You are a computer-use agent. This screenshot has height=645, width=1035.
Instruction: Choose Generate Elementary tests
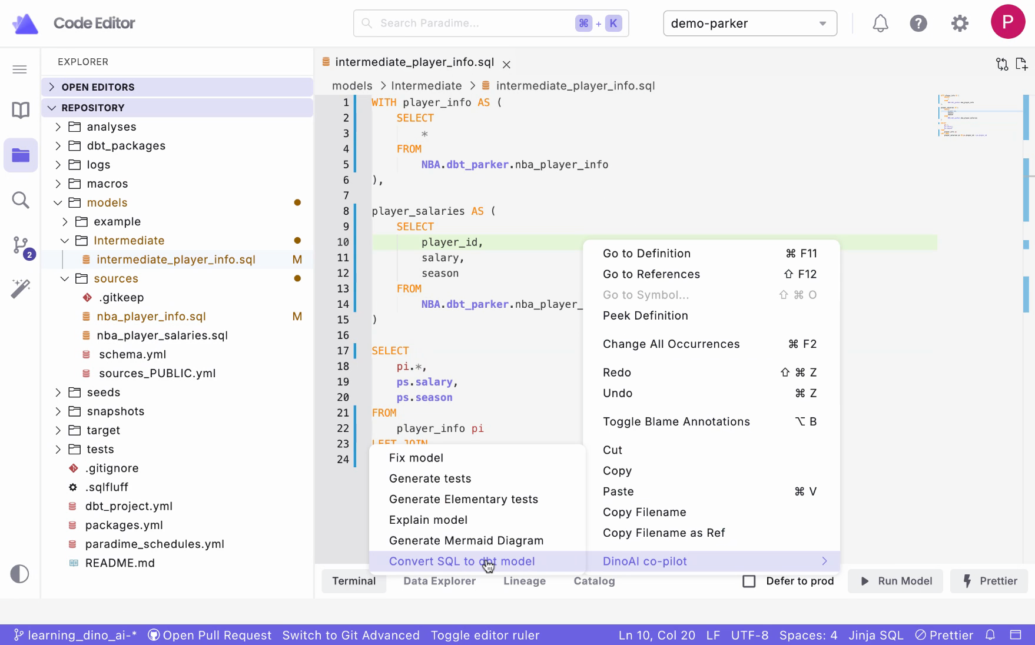(463, 500)
